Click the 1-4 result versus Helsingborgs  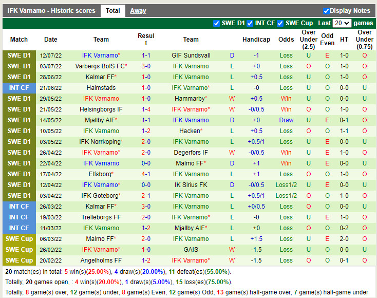146,109
